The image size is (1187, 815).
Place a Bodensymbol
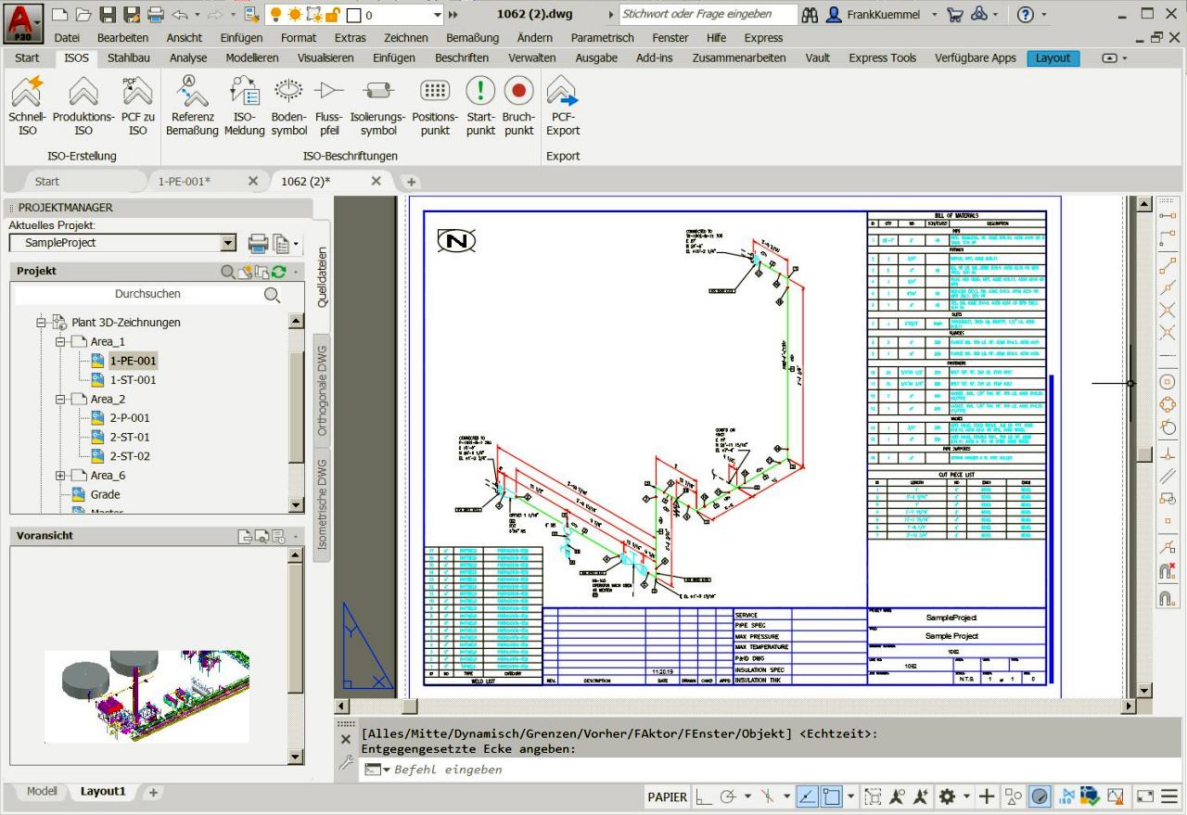pyautogui.click(x=289, y=106)
